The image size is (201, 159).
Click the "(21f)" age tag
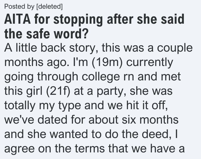click(58, 91)
